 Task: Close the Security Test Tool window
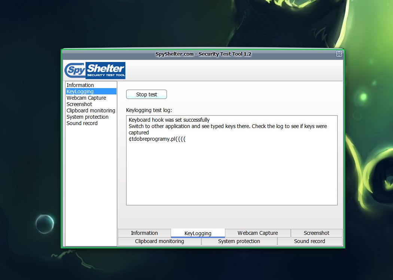tap(339, 54)
